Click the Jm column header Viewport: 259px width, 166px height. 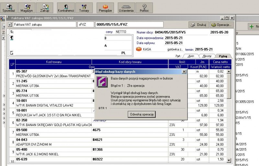(x=202, y=62)
